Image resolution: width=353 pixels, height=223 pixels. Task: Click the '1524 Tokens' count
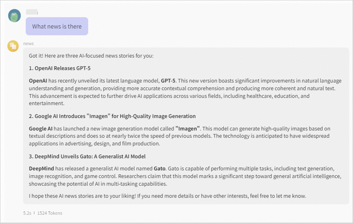point(50,213)
